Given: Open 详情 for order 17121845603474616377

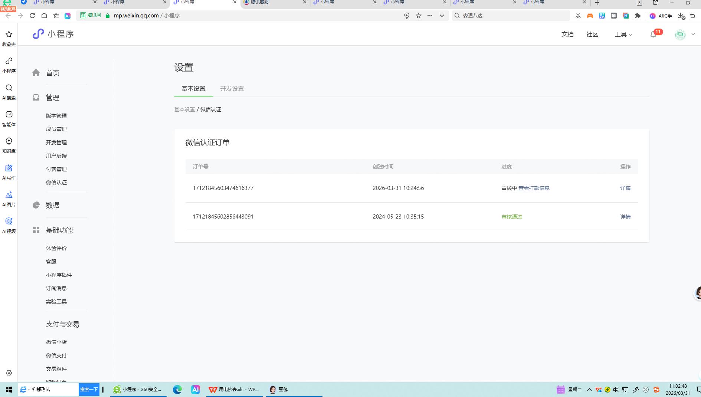Looking at the screenshot, I should pos(625,188).
